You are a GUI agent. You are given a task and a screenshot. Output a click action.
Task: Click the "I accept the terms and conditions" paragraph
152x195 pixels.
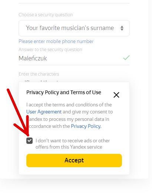(70, 115)
